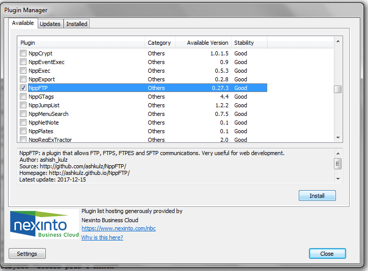Image resolution: width=368 pixels, height=271 pixels.
Task: Toggle the NppMenuSearch checkbox
Action: tap(23, 114)
